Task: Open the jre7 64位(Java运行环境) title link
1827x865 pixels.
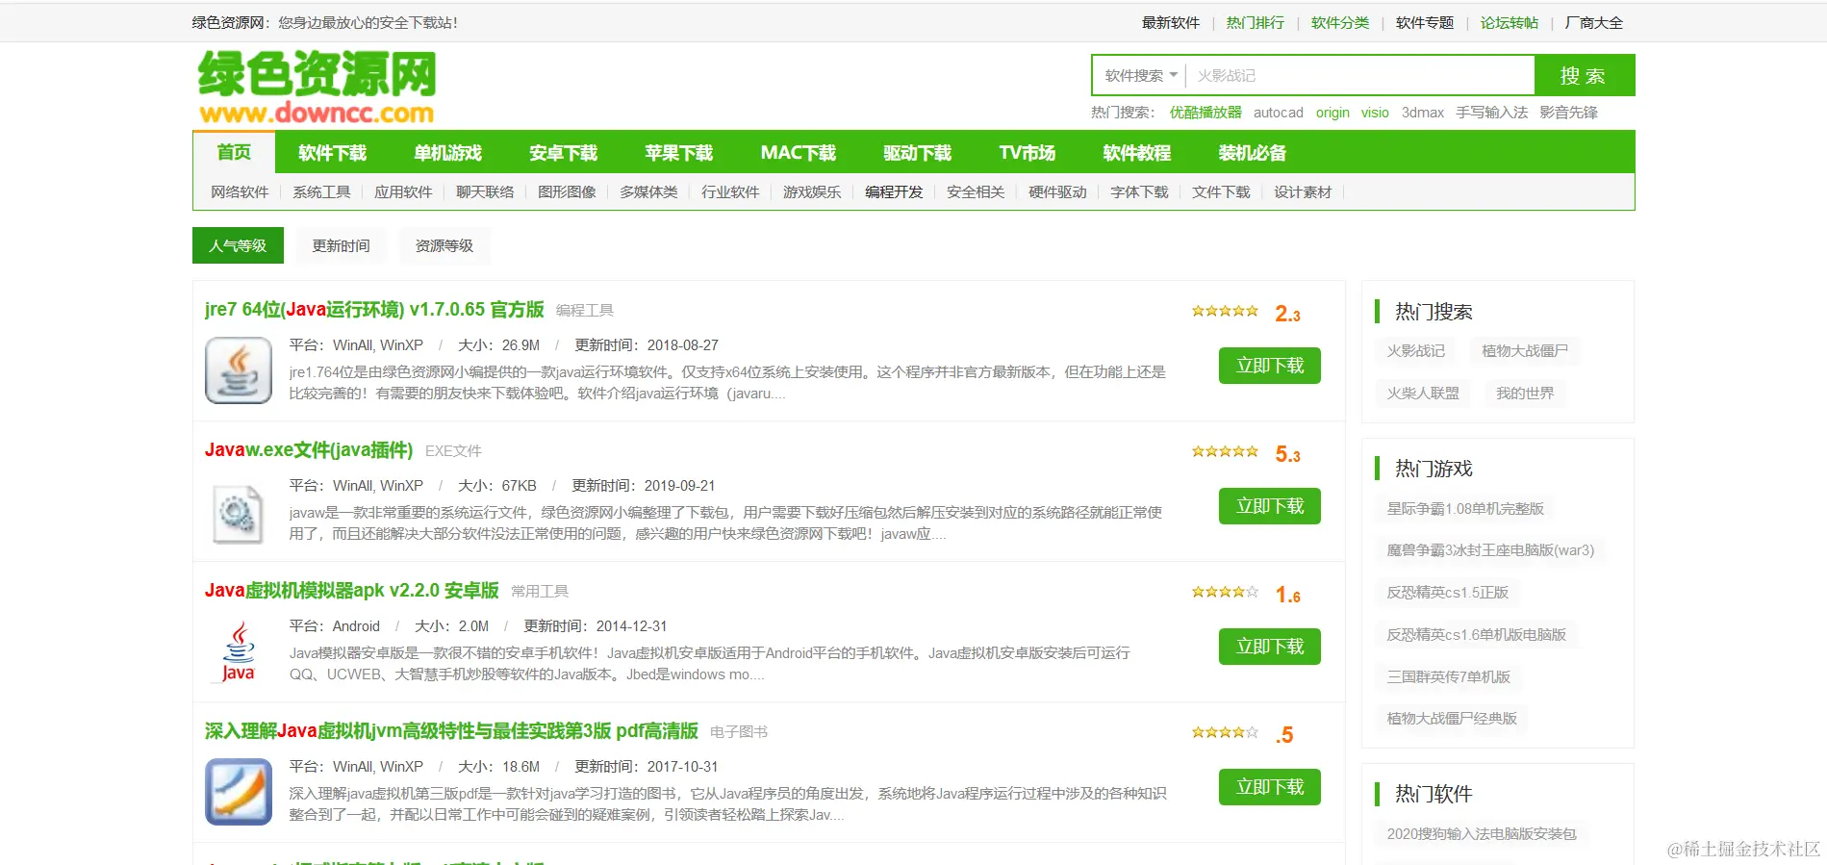Action: click(x=374, y=309)
